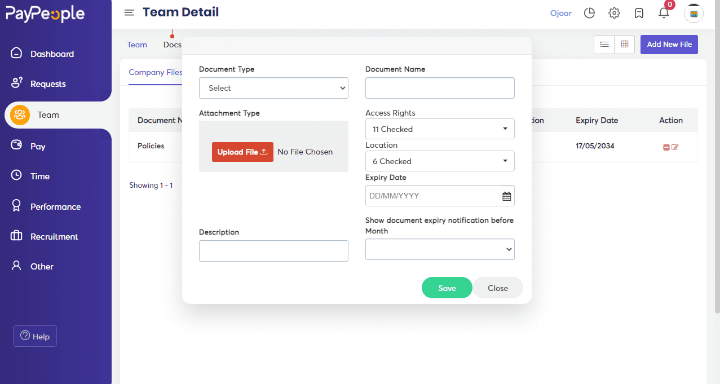Open the settings gear icon
Image resolution: width=720 pixels, height=384 pixels.
[614, 13]
